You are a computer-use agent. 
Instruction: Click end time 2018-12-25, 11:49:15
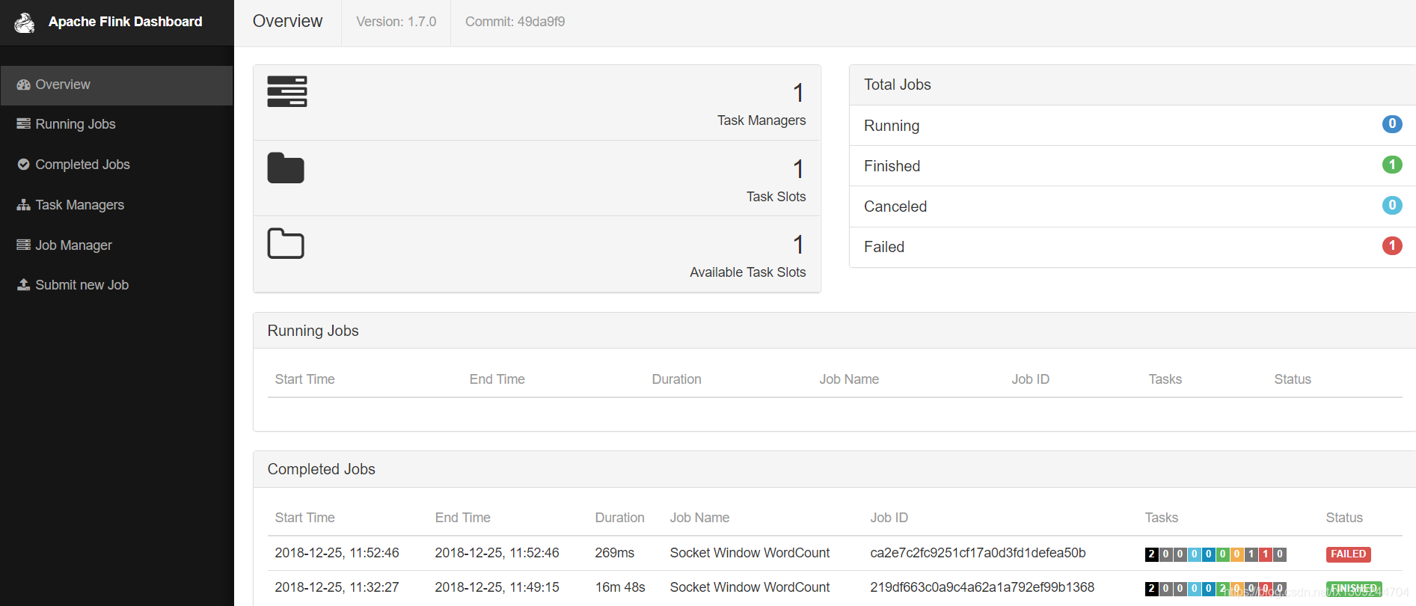click(497, 587)
